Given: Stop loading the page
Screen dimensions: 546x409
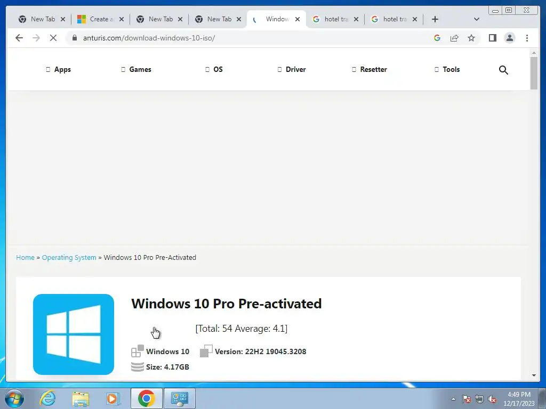Looking at the screenshot, I should [53, 38].
